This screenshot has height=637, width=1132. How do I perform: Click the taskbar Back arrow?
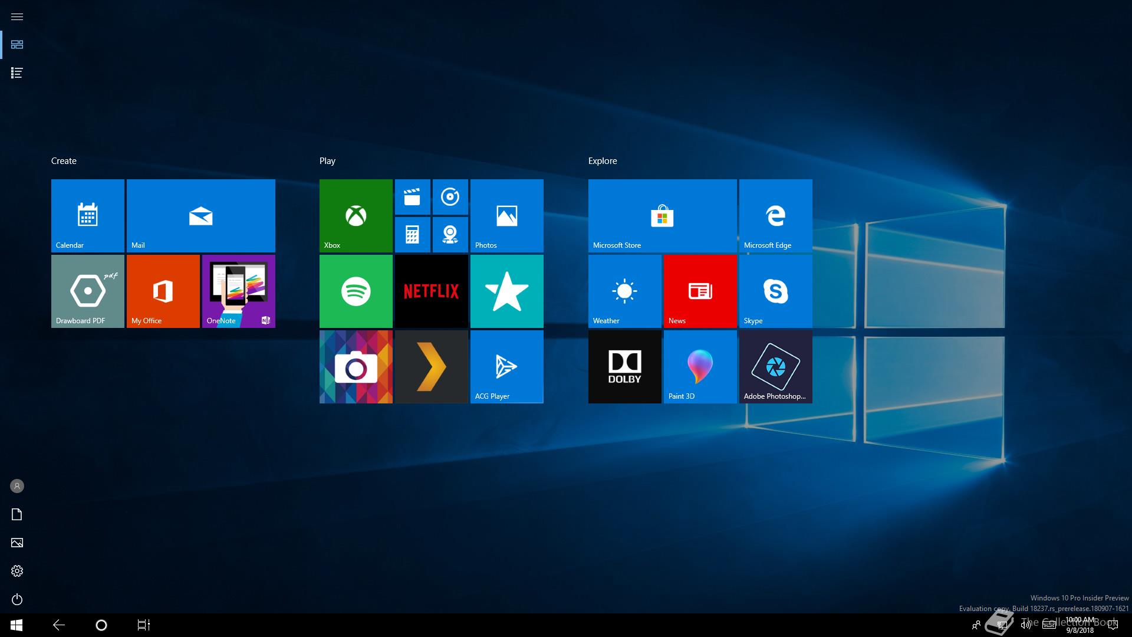(x=59, y=625)
